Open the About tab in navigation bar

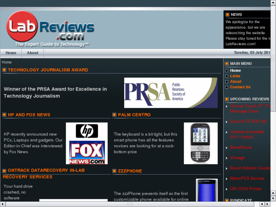click(33, 53)
